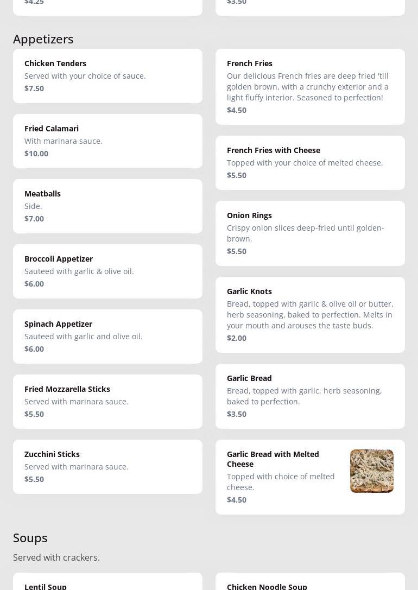Choose the Onion Rings item
Image resolution: width=418 pixels, height=590 pixels.
point(310,233)
